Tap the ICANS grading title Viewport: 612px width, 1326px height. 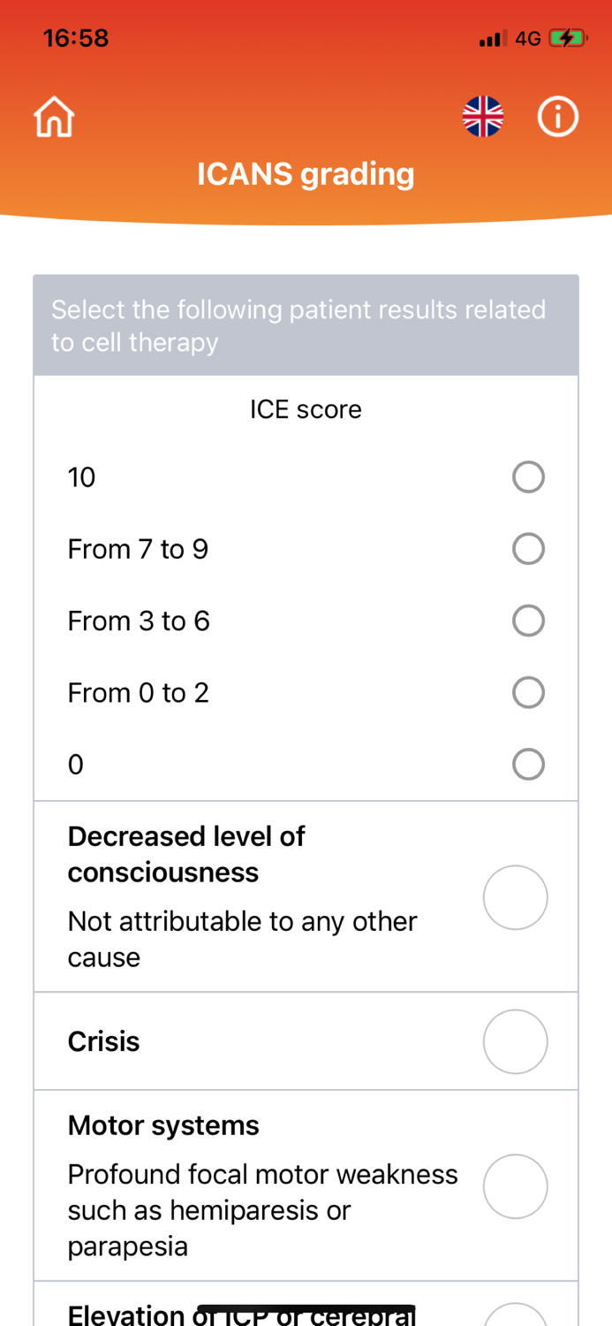(306, 174)
